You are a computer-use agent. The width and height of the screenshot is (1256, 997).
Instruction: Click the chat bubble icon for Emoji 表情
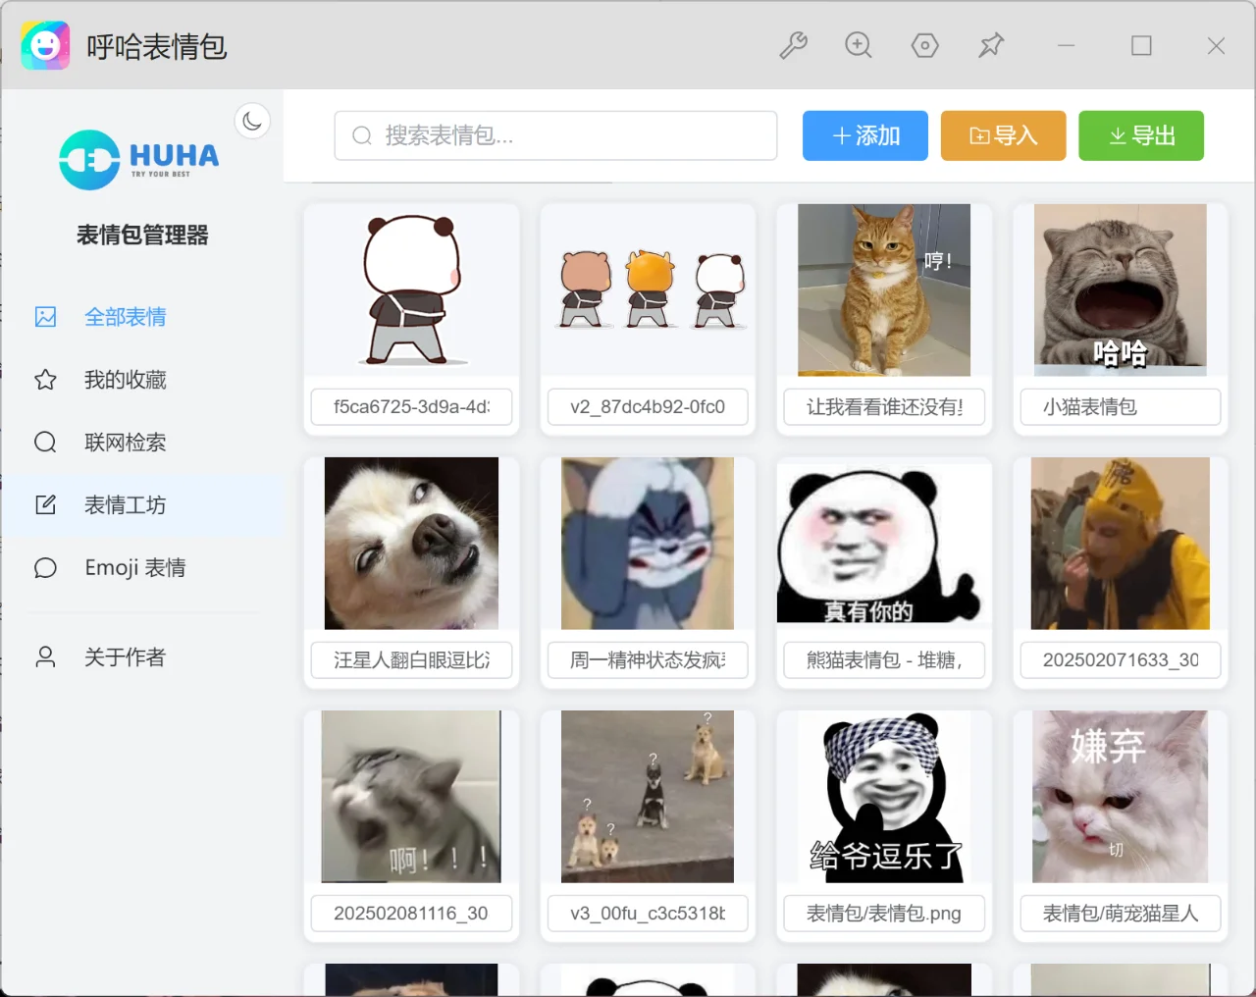(45, 567)
